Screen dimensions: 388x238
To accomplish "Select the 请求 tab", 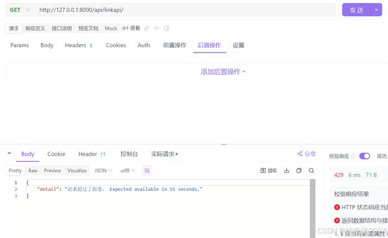I will [x=14, y=28].
